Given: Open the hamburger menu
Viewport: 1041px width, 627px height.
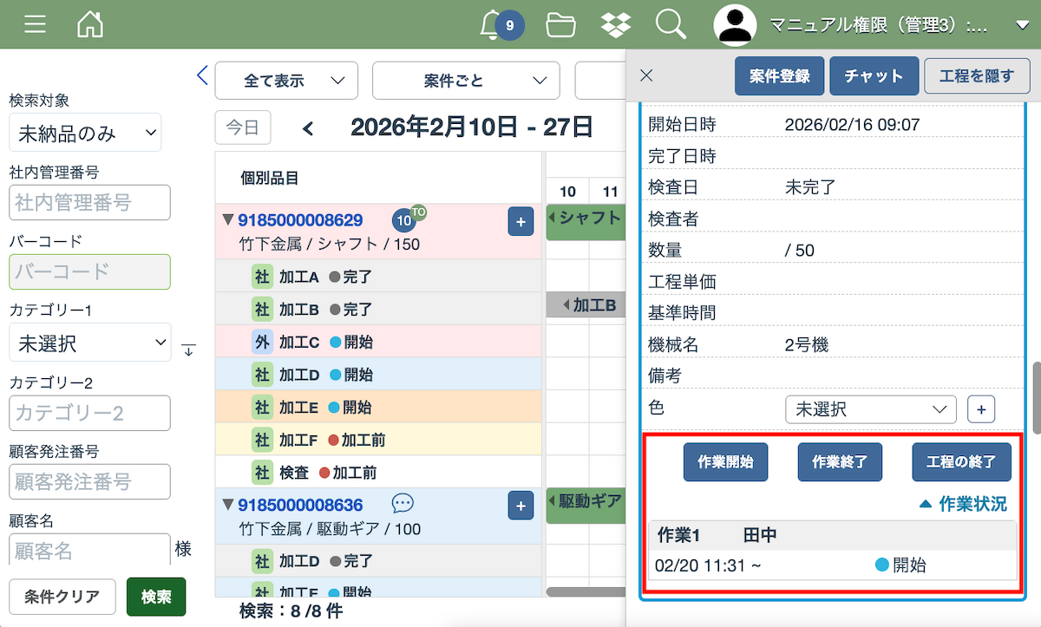Looking at the screenshot, I should [36, 24].
